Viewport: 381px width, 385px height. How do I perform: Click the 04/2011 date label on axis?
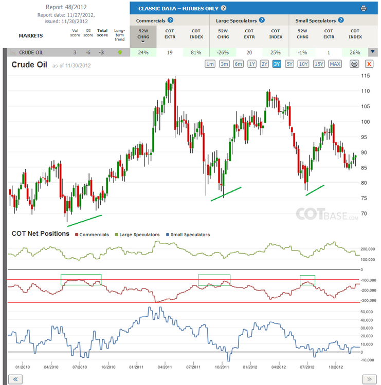[165, 367]
